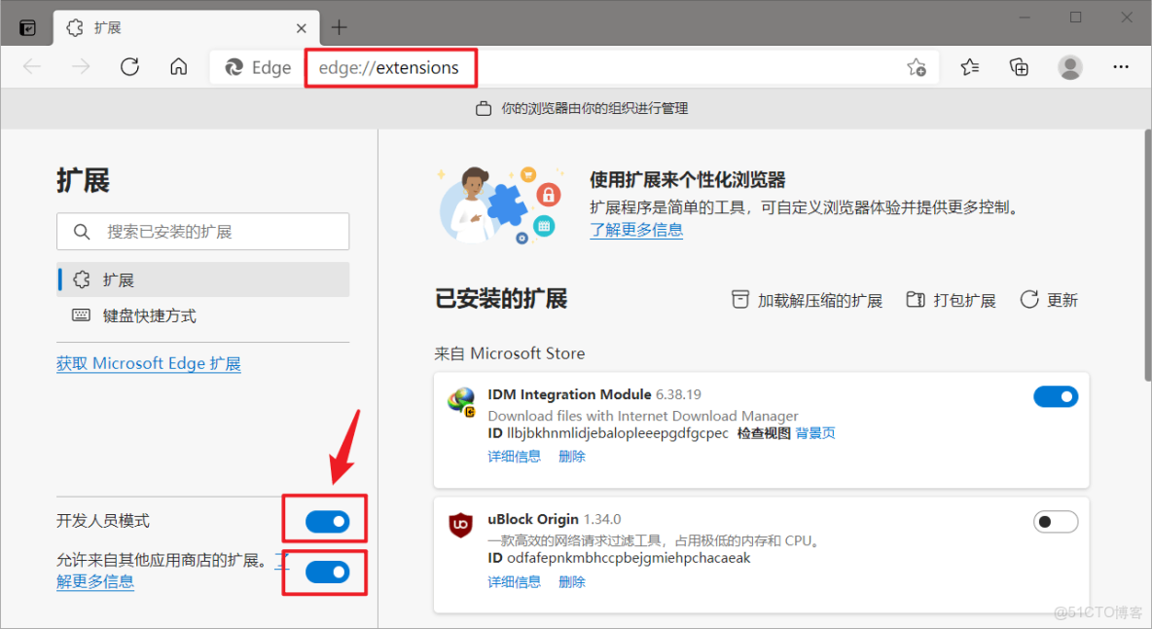Click the 打包扩展 icon
This screenshot has width=1152, height=629.
click(x=916, y=300)
